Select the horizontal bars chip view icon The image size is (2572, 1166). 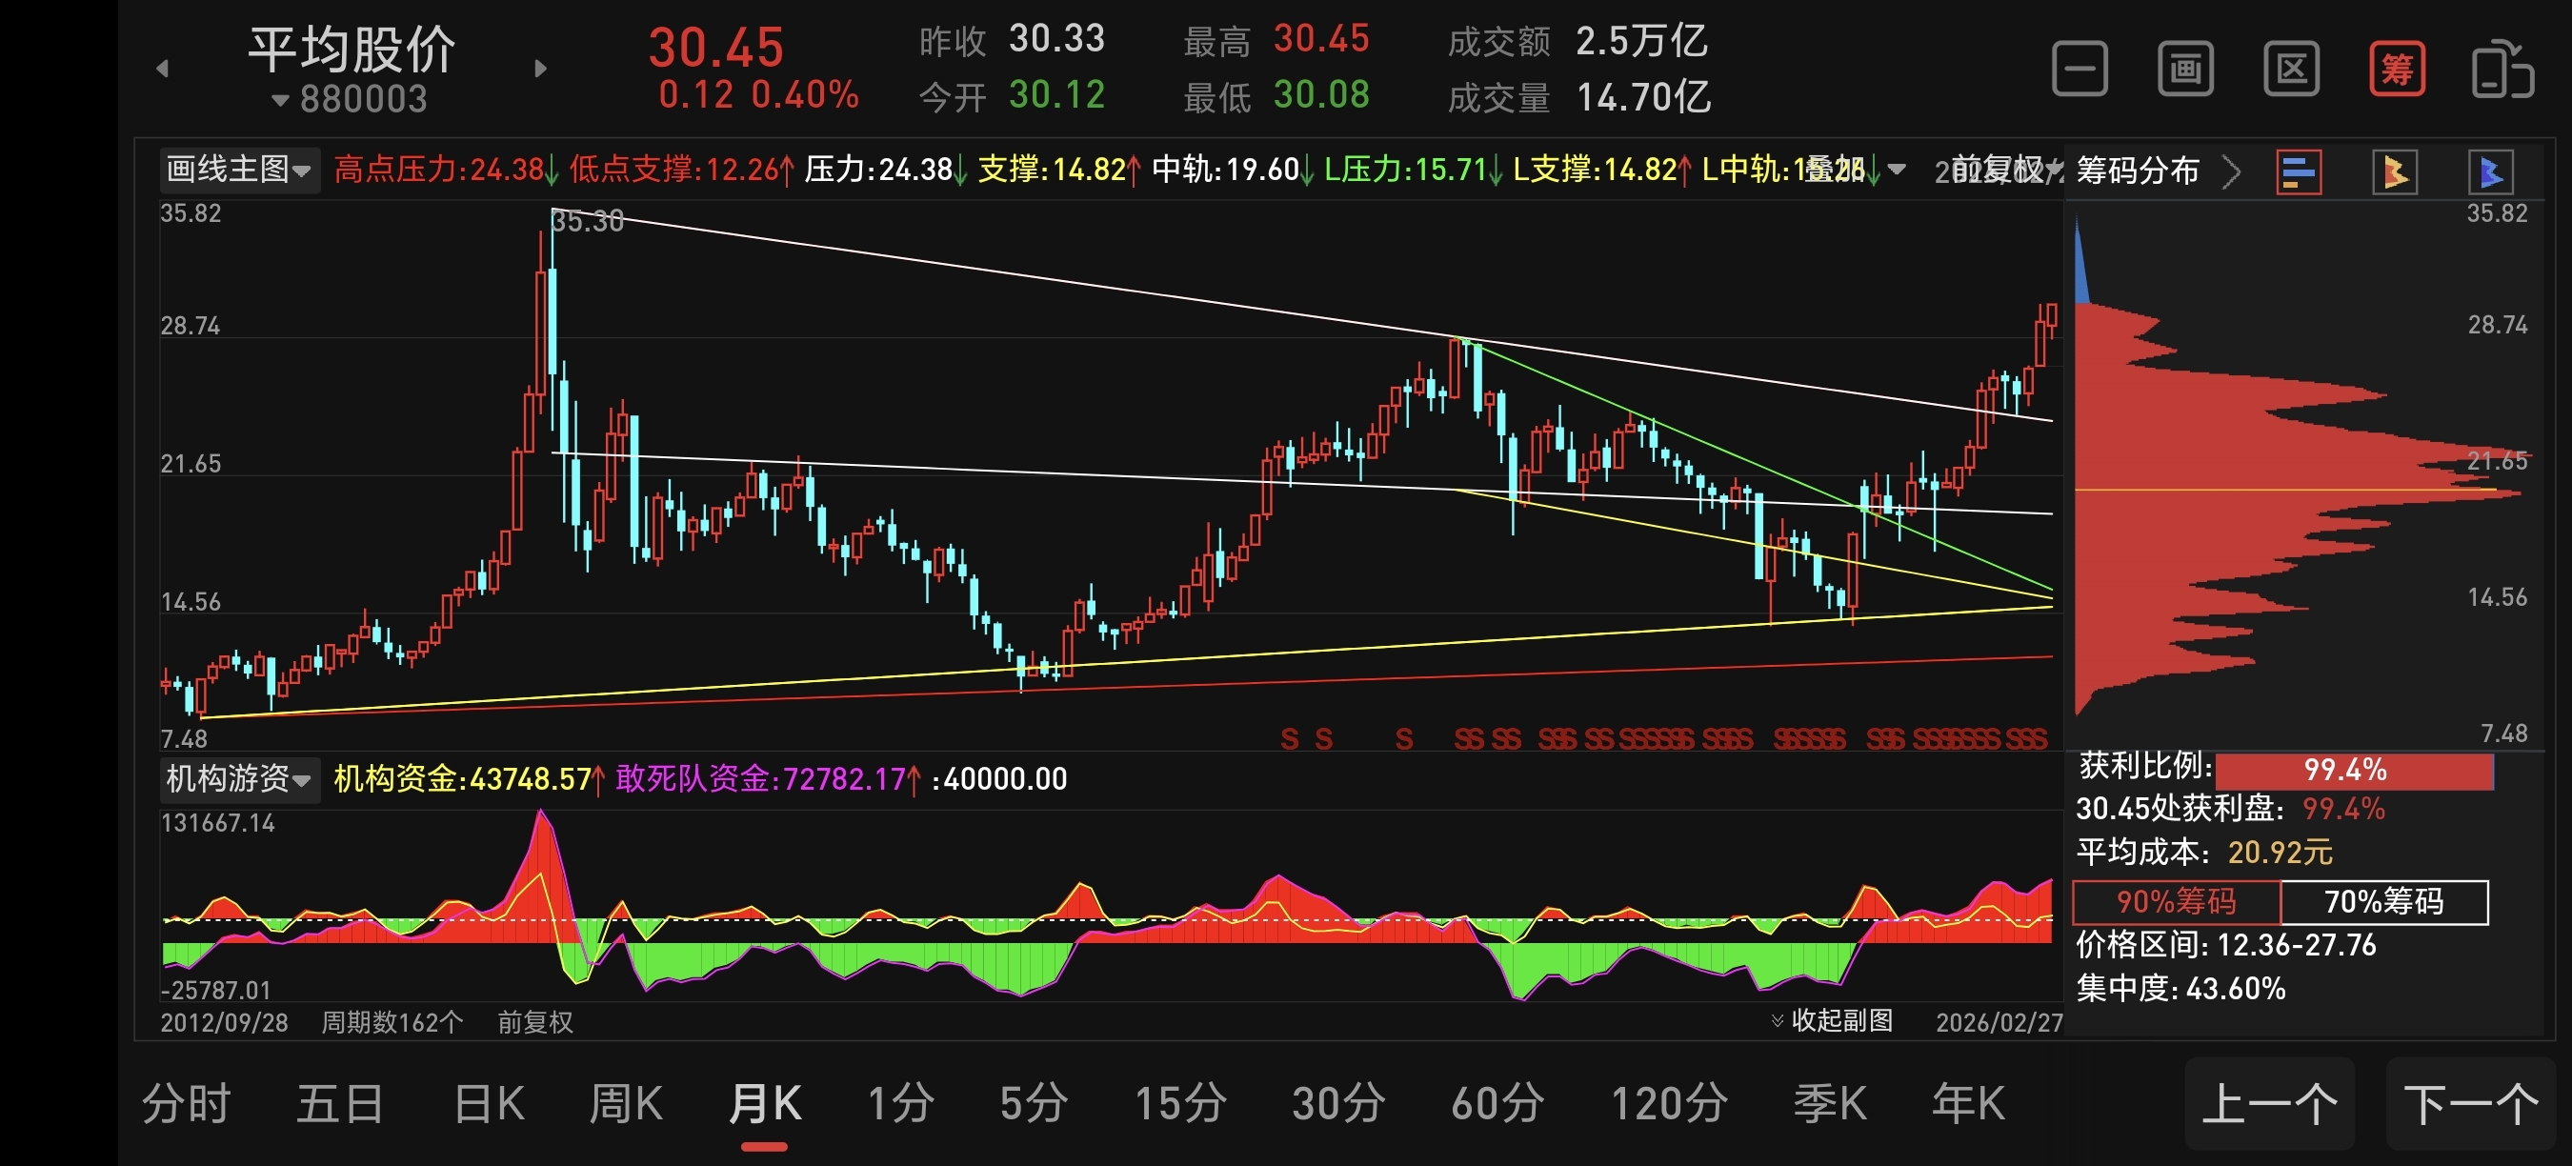pyautogui.click(x=2298, y=171)
